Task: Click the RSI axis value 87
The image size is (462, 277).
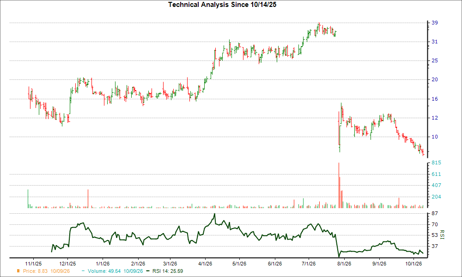Action: tap(435, 213)
